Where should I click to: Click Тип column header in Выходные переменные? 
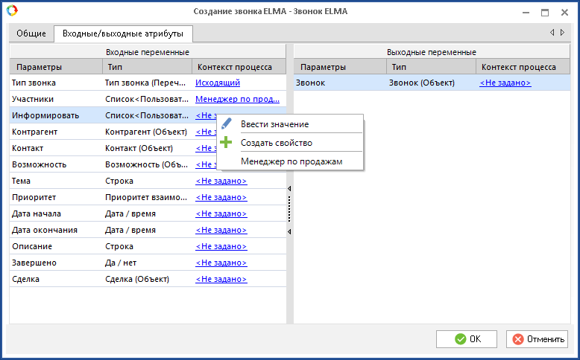coord(432,67)
